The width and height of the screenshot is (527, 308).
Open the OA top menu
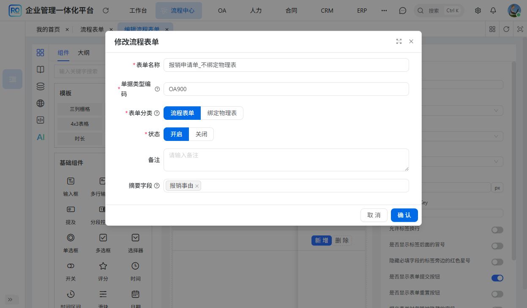click(222, 11)
